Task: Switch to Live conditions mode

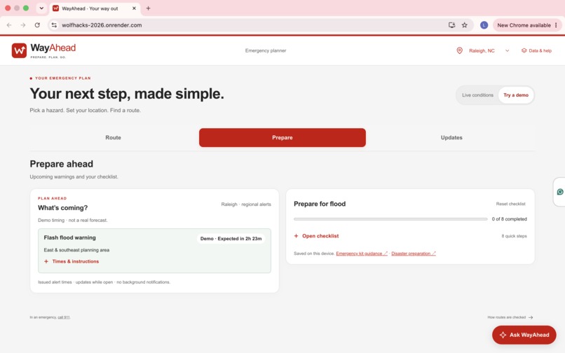Action: pyautogui.click(x=477, y=95)
